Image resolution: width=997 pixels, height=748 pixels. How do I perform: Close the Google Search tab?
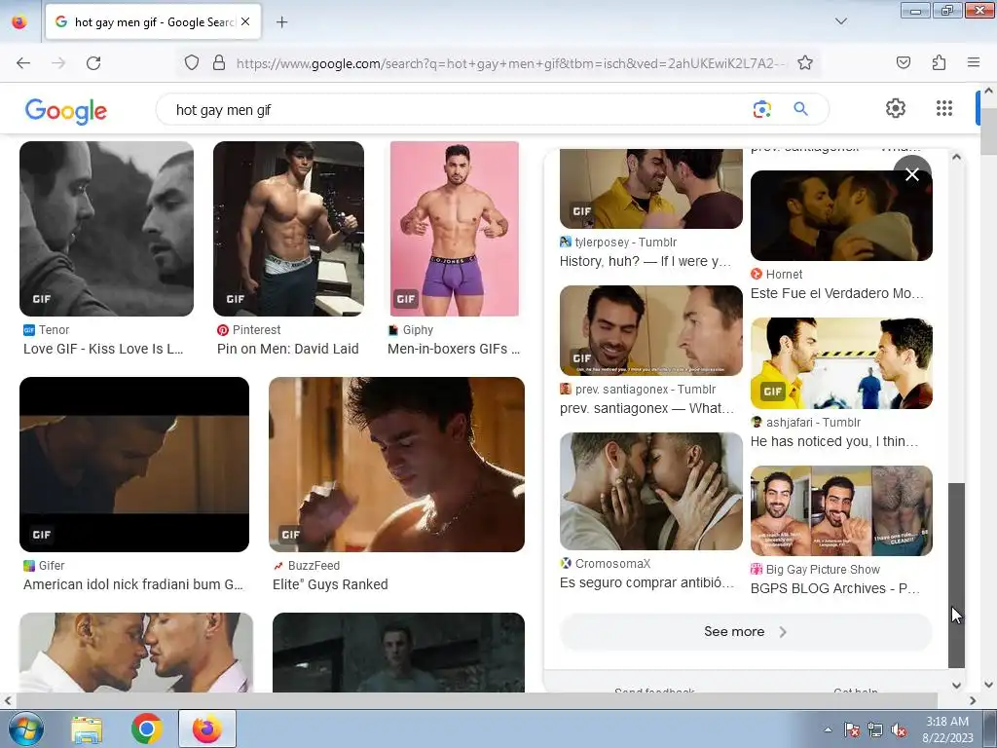(x=245, y=21)
